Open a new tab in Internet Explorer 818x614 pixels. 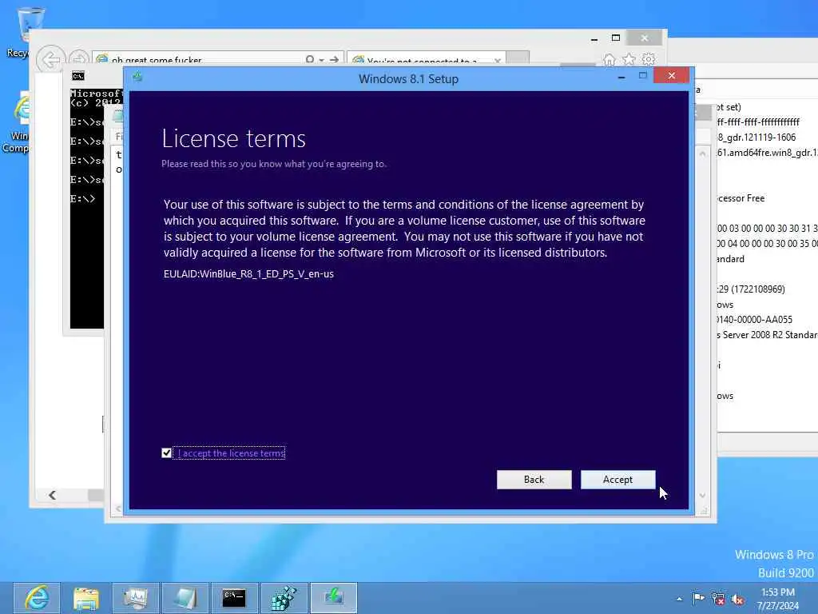pyautogui.click(x=518, y=58)
